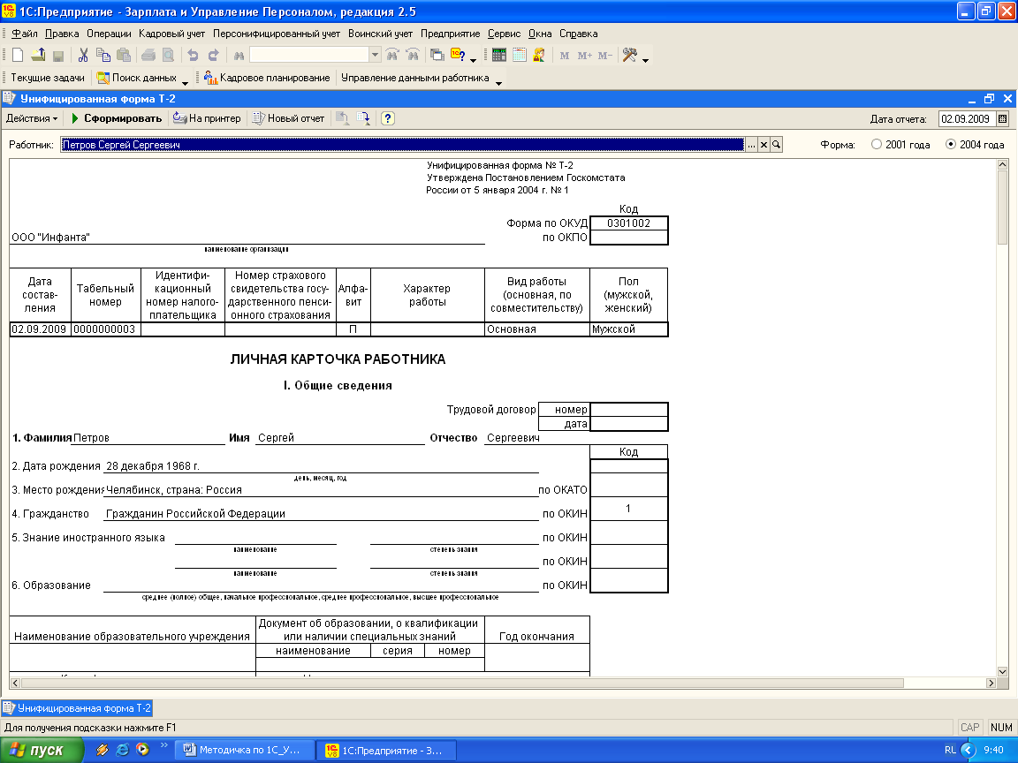Click the Print printer icon in the main toolbar
The height and width of the screenshot is (763, 1018).
[148, 55]
